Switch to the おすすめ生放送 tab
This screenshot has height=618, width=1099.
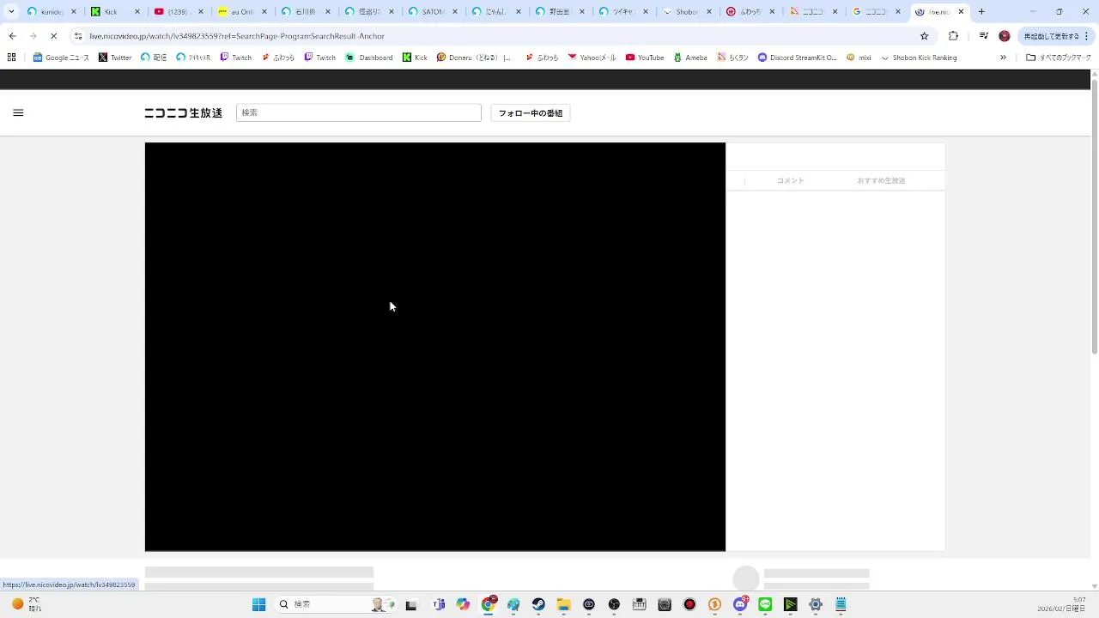pos(881,180)
